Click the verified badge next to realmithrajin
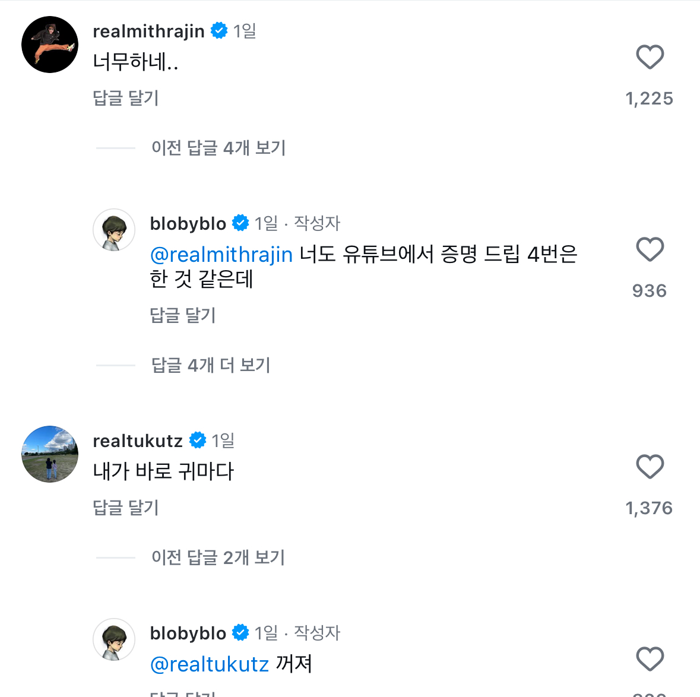This screenshot has height=697, width=700. pyautogui.click(x=220, y=30)
